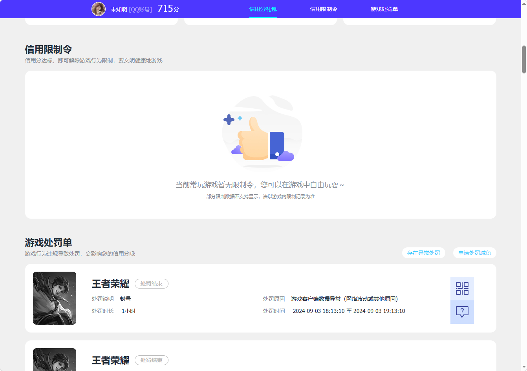Viewport: 527px width, 371px height.
Task: Click first 王者荣耀 game thumbnail
Action: click(55, 298)
